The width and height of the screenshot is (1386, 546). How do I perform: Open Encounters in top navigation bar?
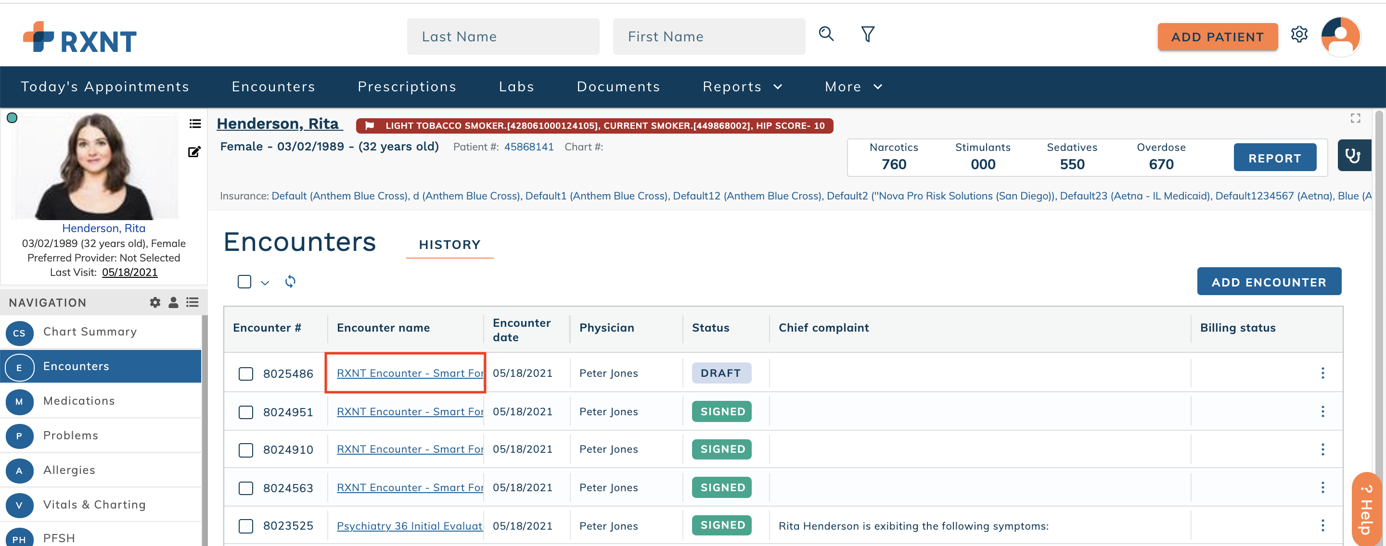pyautogui.click(x=273, y=87)
